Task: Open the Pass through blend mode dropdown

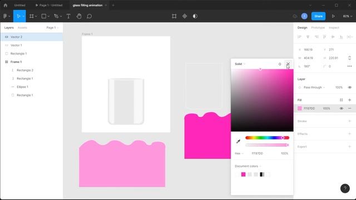Action: point(314,87)
